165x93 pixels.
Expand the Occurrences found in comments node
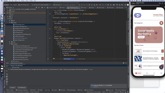point(9,69)
